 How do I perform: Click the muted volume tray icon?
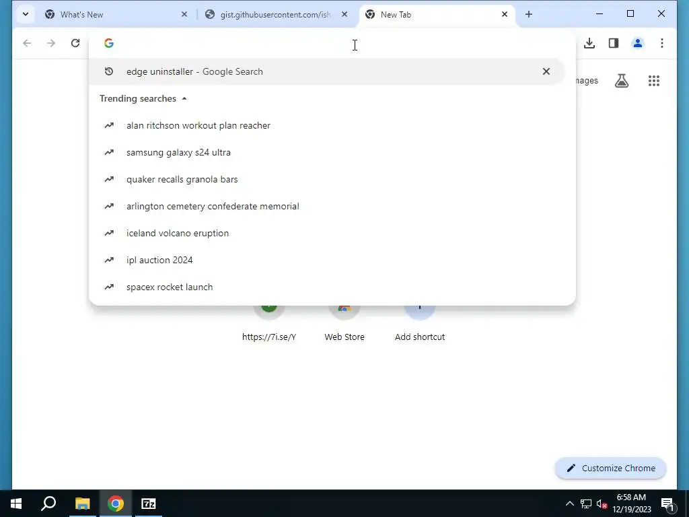(602, 504)
